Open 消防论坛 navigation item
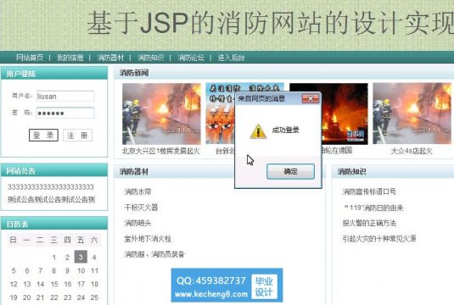 (x=191, y=58)
